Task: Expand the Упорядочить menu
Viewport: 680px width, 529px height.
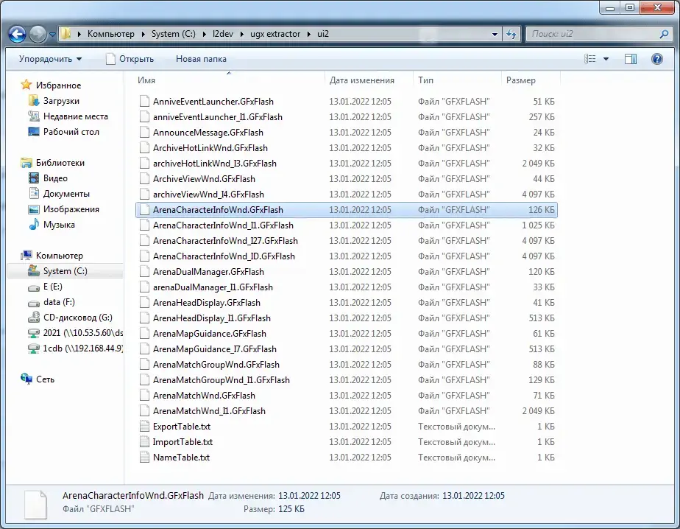Action: (x=50, y=59)
